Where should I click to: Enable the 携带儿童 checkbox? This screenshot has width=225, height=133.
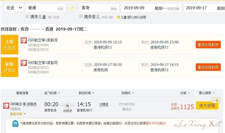pos(27,16)
